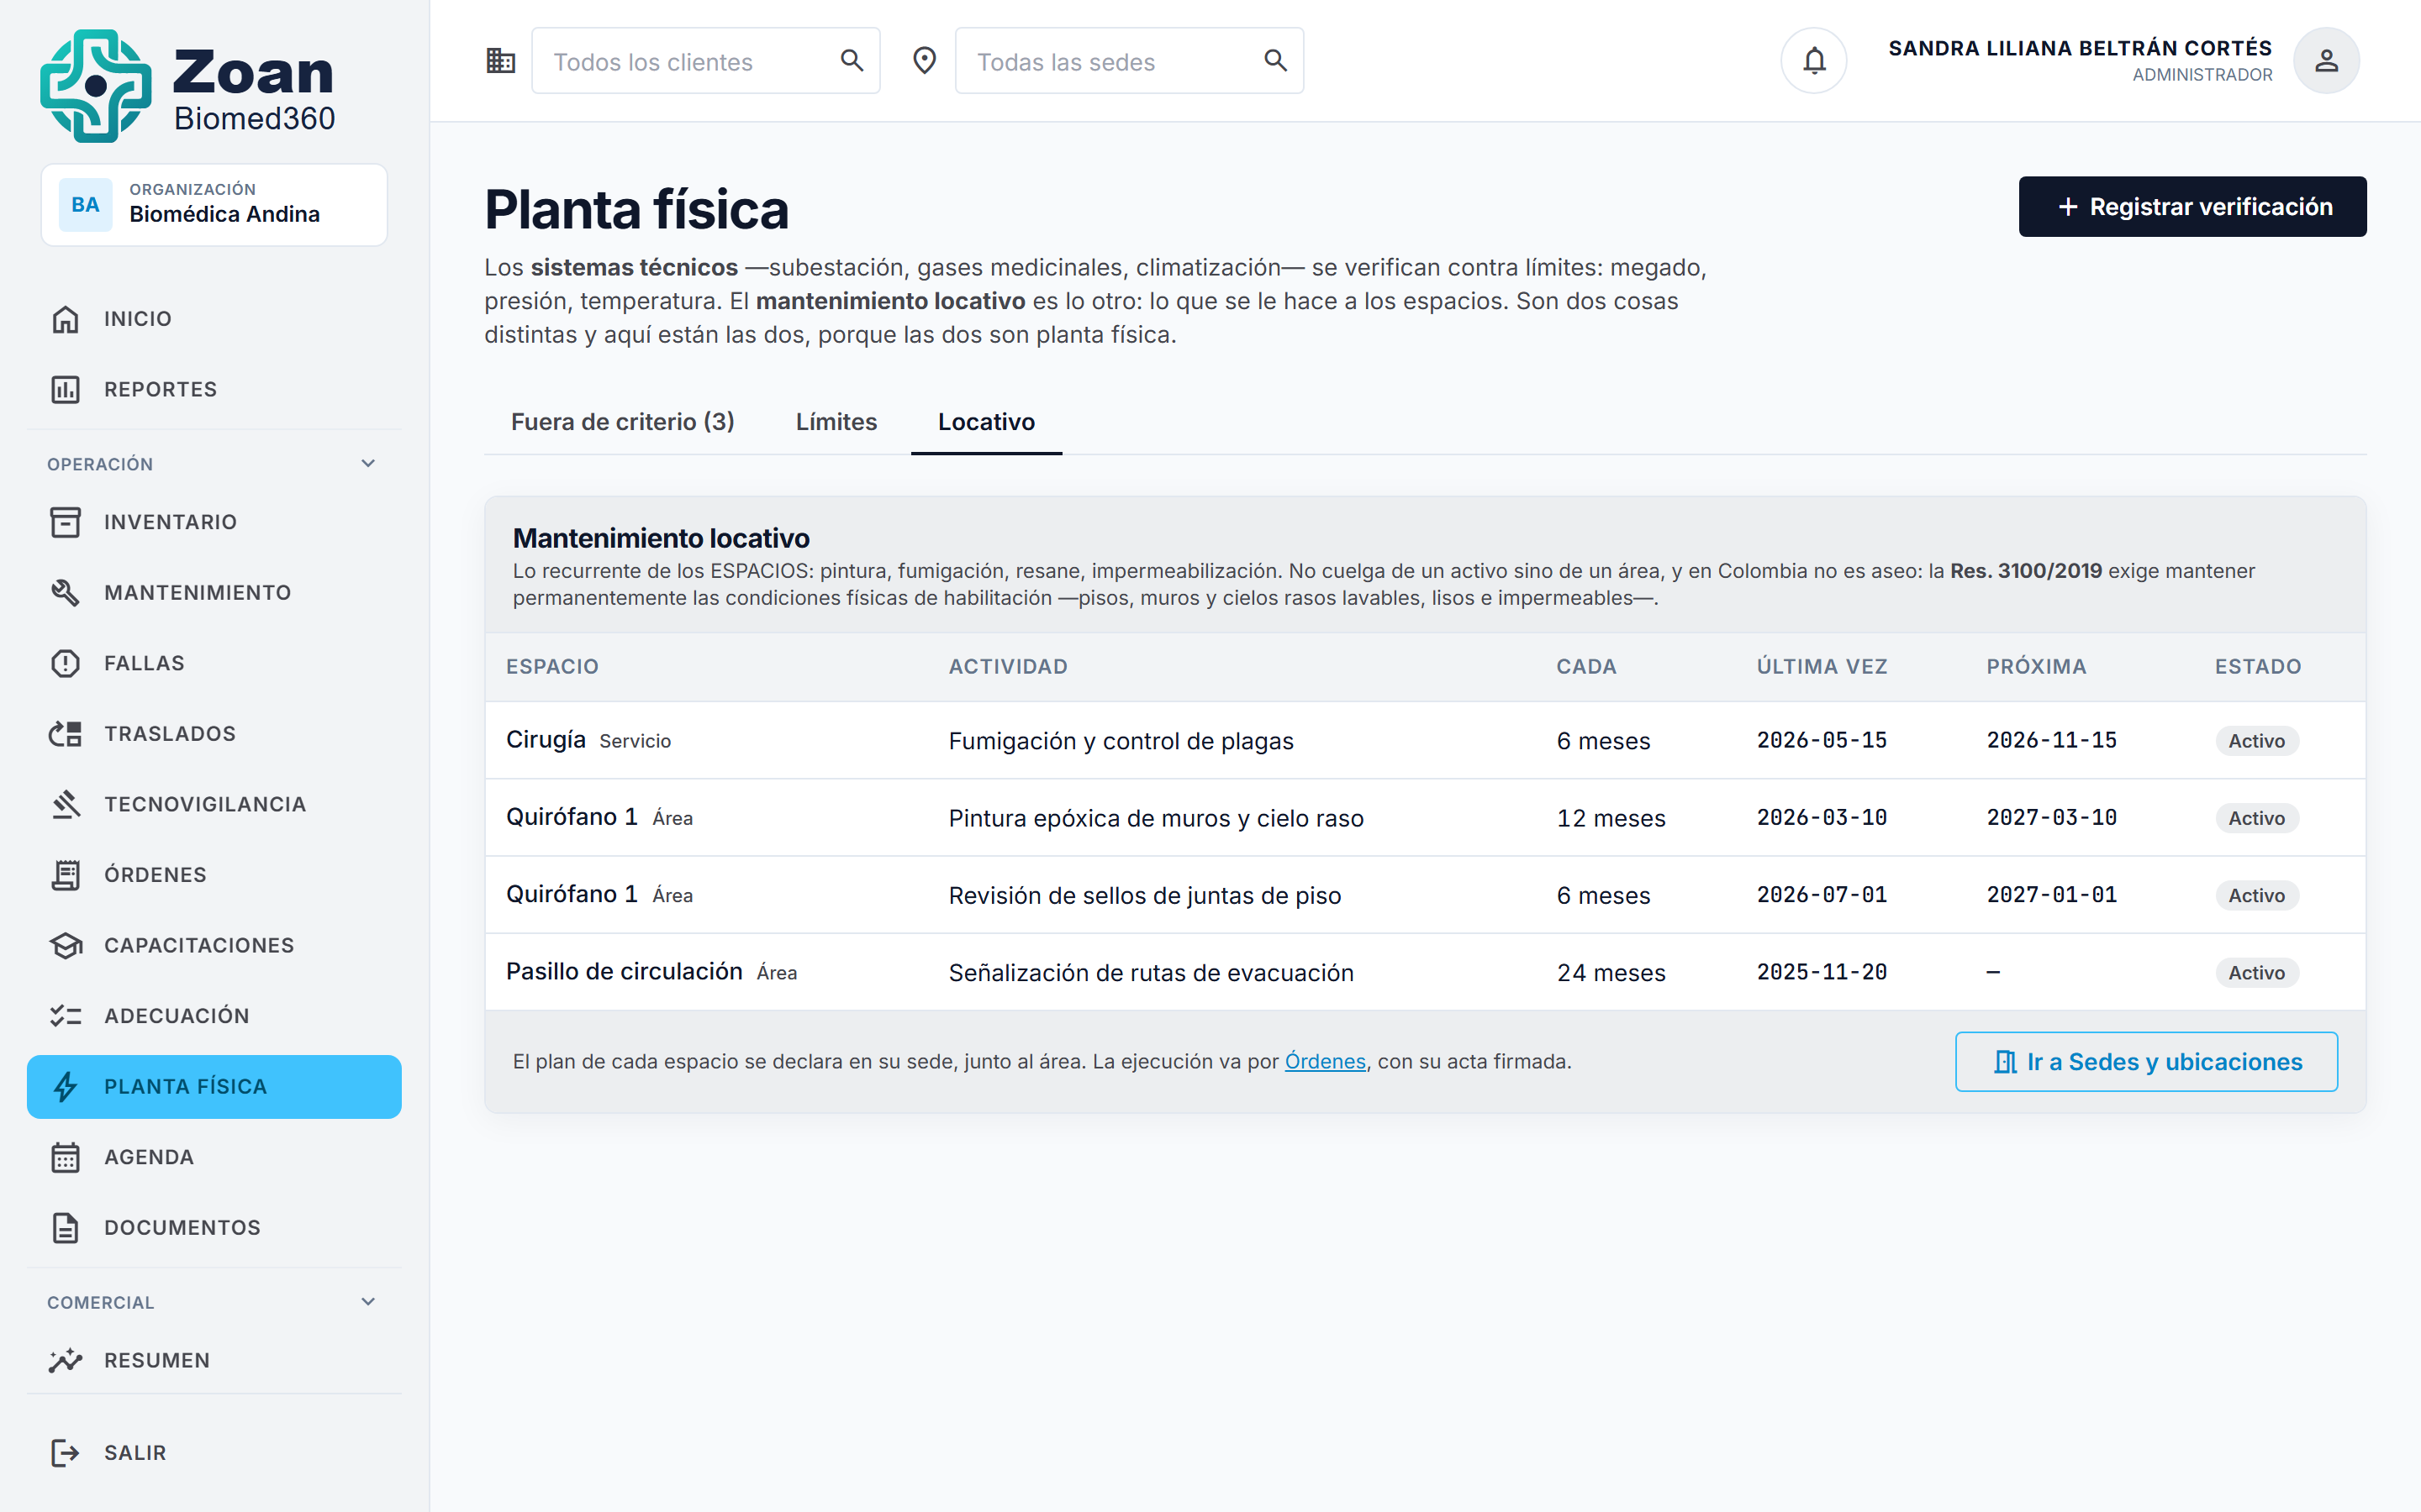Open Capacitaciones from the sidebar
Image resolution: width=2421 pixels, height=1512 pixels.
214,945
